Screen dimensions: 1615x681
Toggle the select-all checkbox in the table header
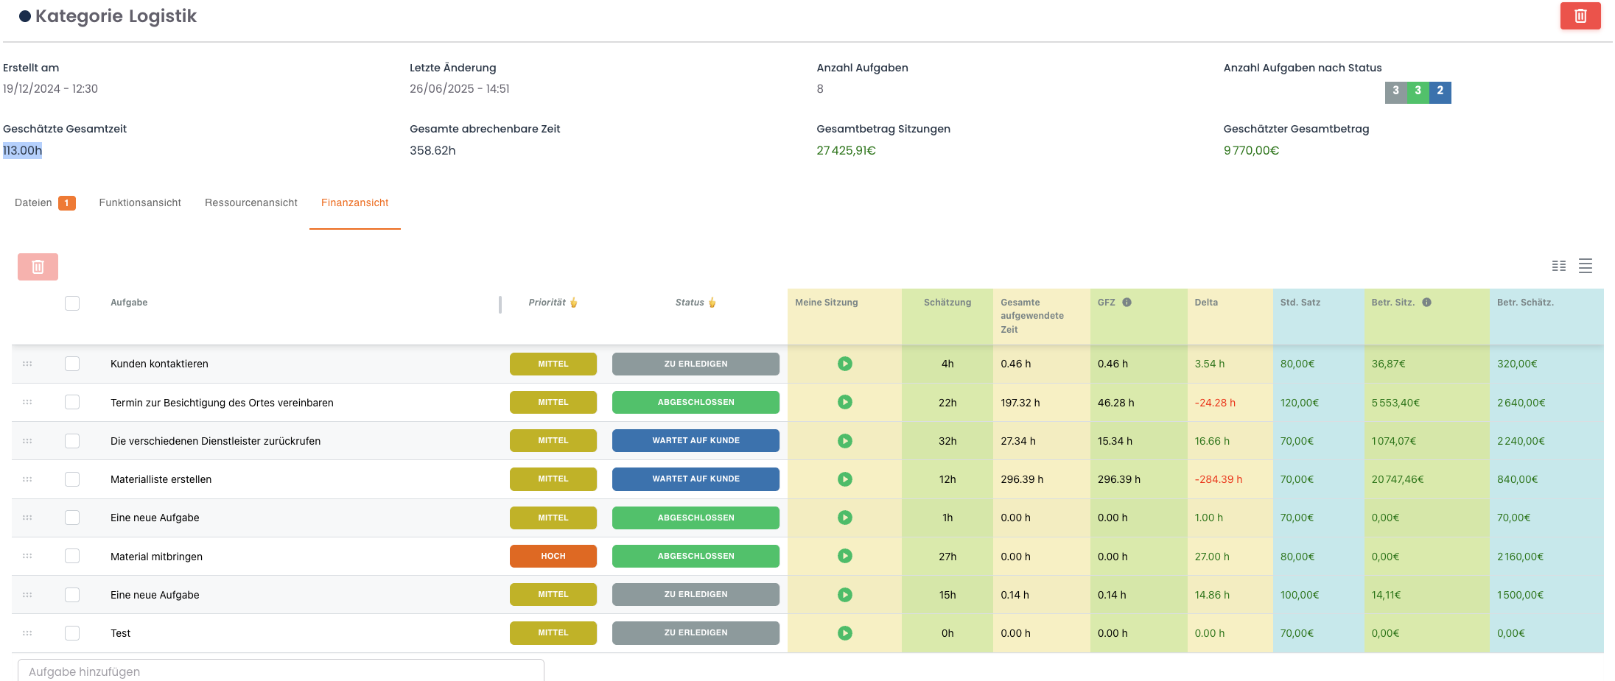tap(72, 303)
